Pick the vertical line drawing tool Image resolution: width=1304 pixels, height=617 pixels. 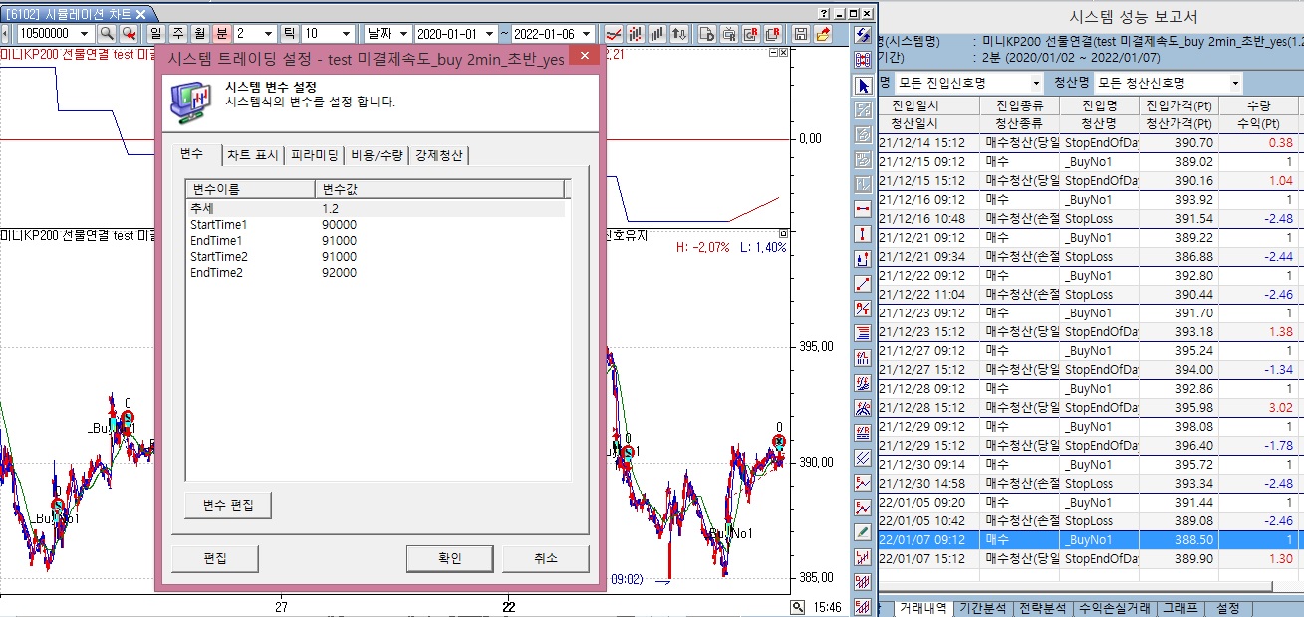(864, 234)
